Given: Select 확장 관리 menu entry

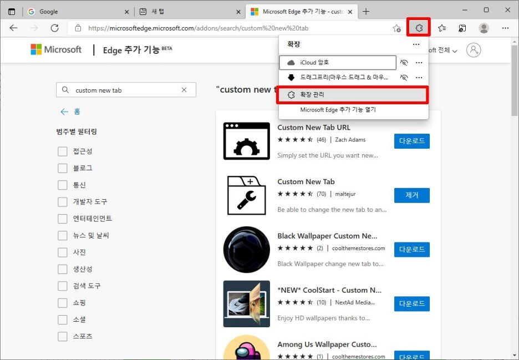Looking at the screenshot, I should pyautogui.click(x=353, y=95).
